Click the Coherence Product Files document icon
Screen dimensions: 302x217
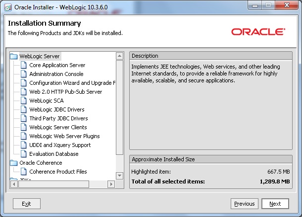click(23, 172)
